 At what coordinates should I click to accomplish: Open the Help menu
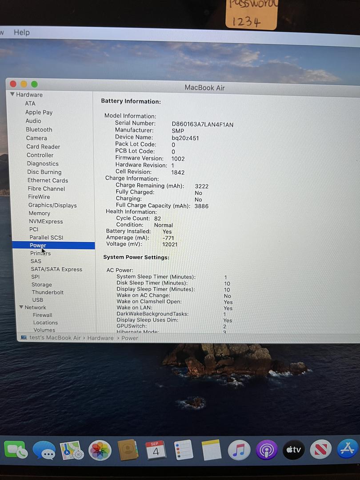(21, 32)
